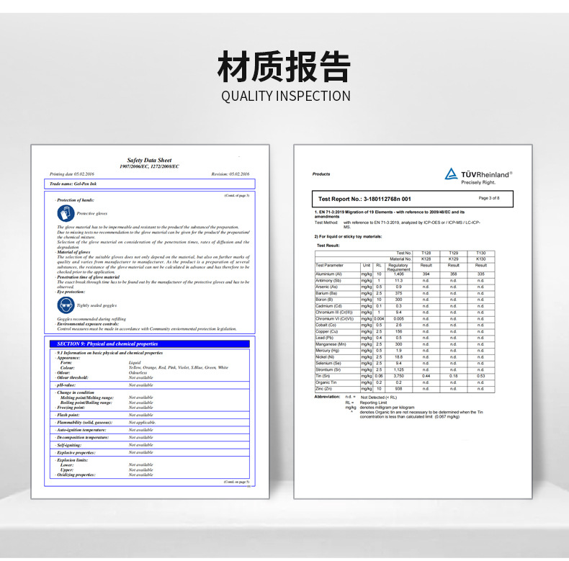Click the 'Revision: 05.02.2016' text
569x561 pixels.
[x=230, y=174]
